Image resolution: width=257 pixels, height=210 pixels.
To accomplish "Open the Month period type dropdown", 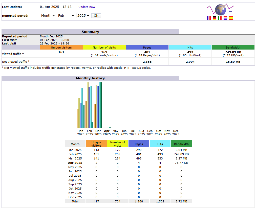I will pyautogui.click(x=48, y=16).
